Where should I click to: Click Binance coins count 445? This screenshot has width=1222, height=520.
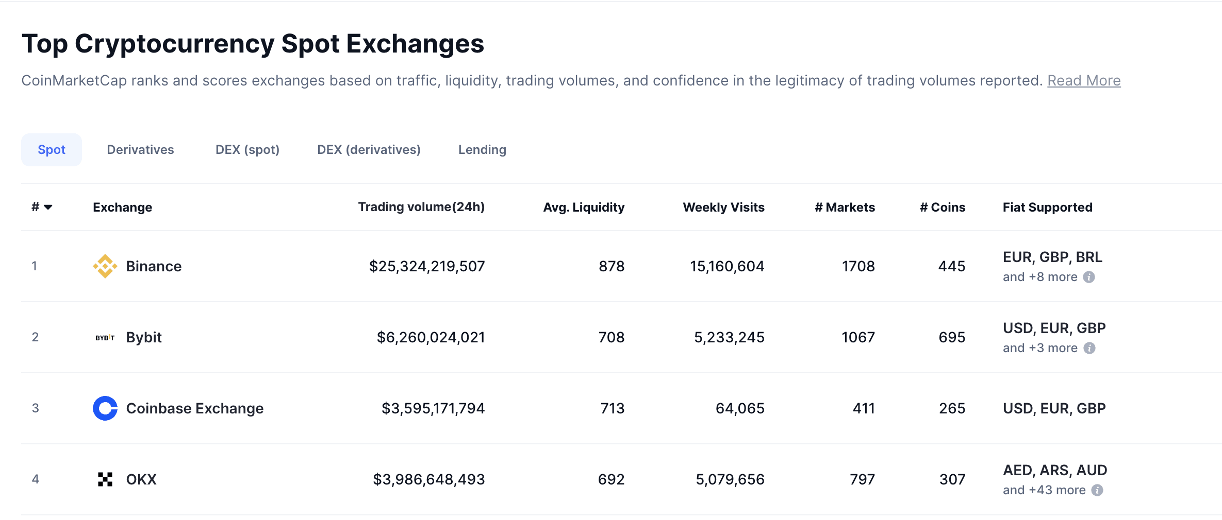pyautogui.click(x=952, y=266)
